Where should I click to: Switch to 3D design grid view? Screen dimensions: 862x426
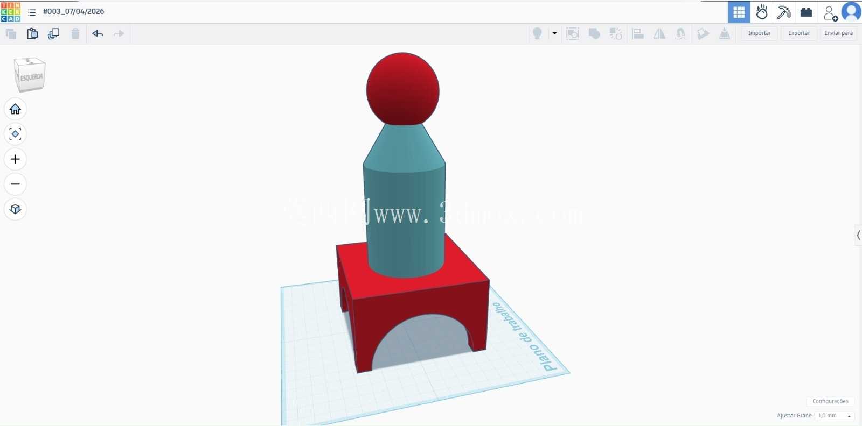pos(739,12)
